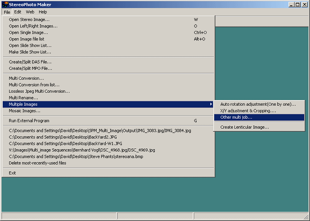
Task: Select Create/Split MPO File…
Action: pos(108,68)
